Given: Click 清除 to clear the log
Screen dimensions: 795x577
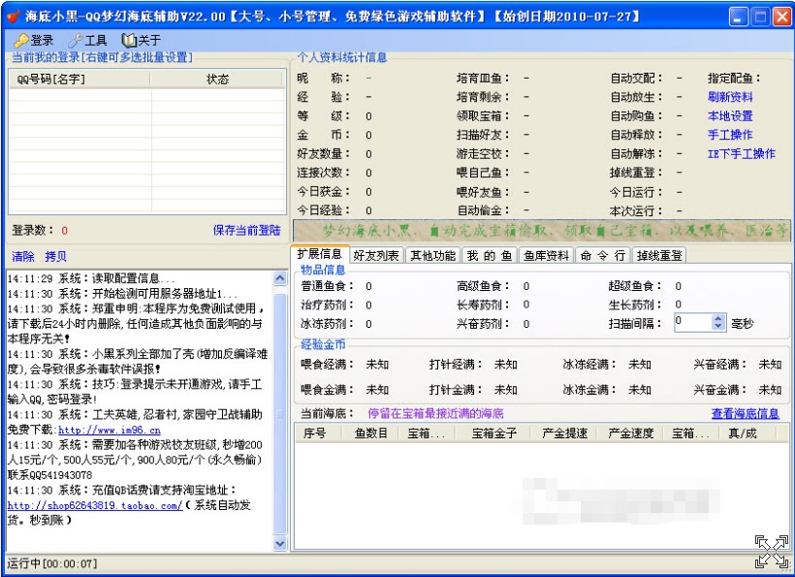Looking at the screenshot, I should click(x=23, y=257).
